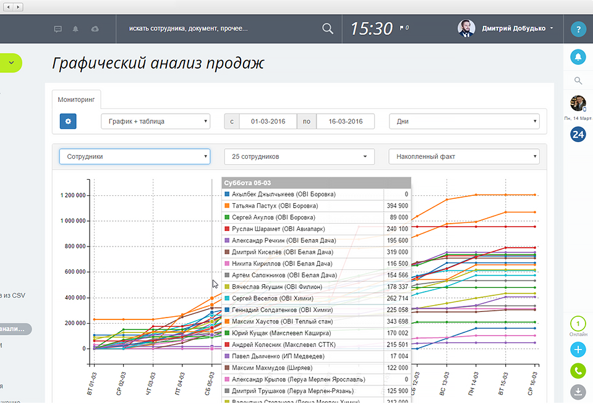This screenshot has height=404, width=593.
Task: Click the orange swatch for Татьяна Пастух
Action: point(227,206)
